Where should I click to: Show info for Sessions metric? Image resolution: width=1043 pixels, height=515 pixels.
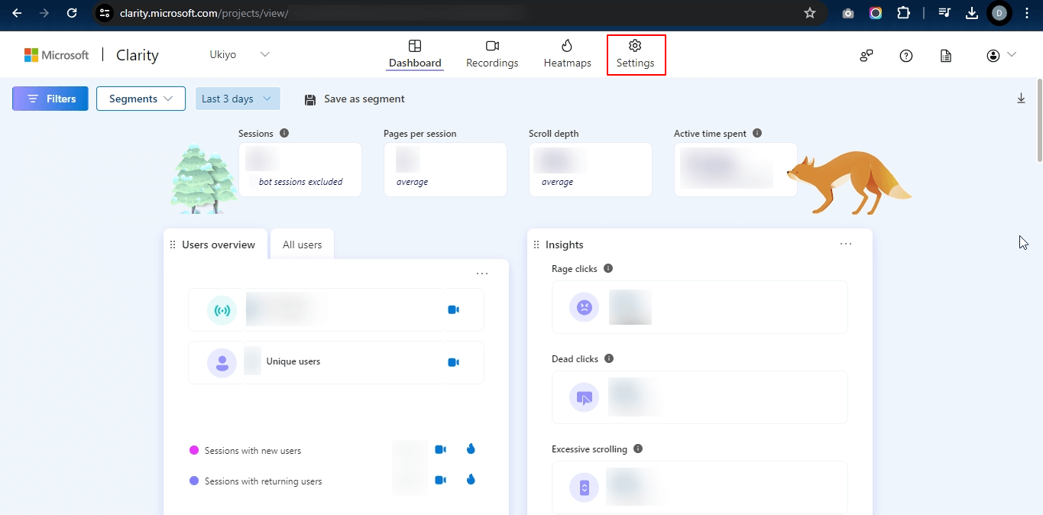(x=284, y=133)
